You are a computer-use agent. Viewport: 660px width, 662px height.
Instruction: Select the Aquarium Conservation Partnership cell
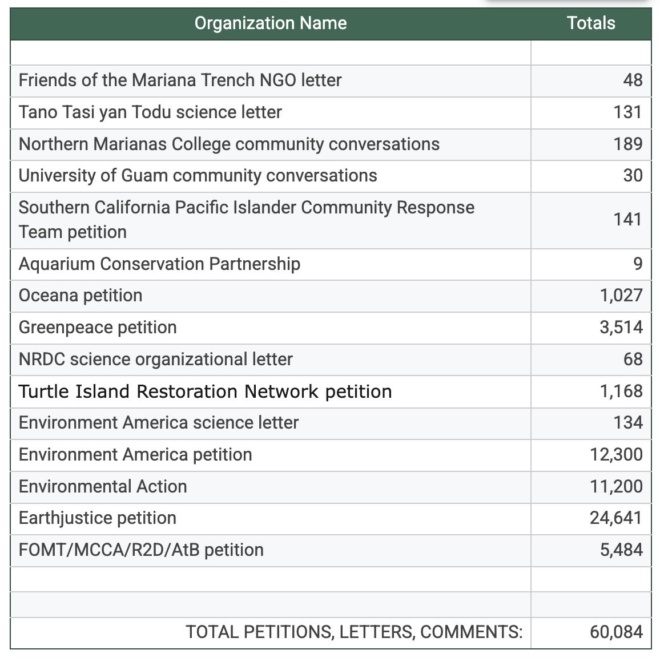click(x=159, y=264)
